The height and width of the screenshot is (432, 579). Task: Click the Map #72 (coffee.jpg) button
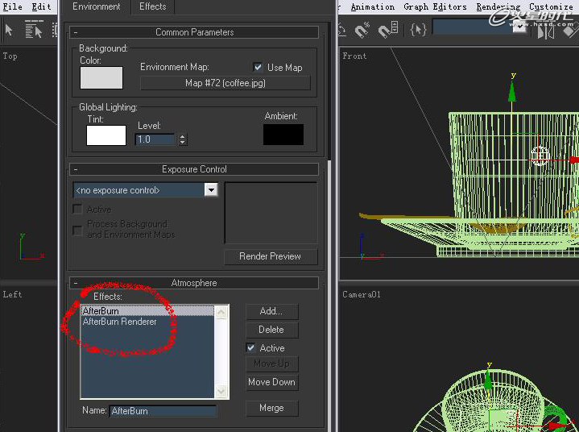(225, 83)
